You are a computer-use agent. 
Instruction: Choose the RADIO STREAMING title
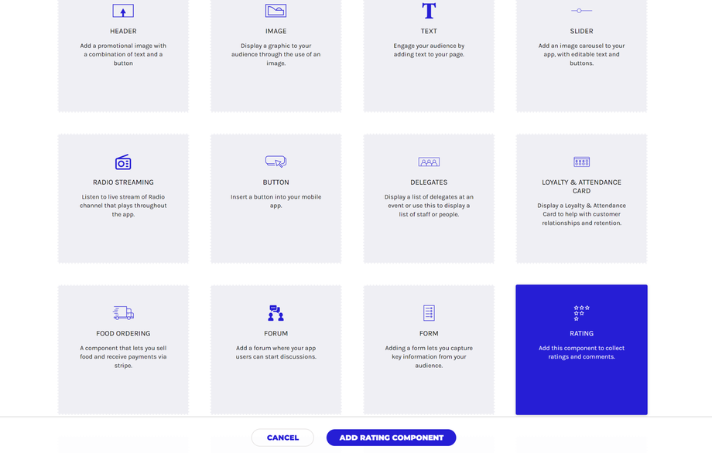click(123, 182)
